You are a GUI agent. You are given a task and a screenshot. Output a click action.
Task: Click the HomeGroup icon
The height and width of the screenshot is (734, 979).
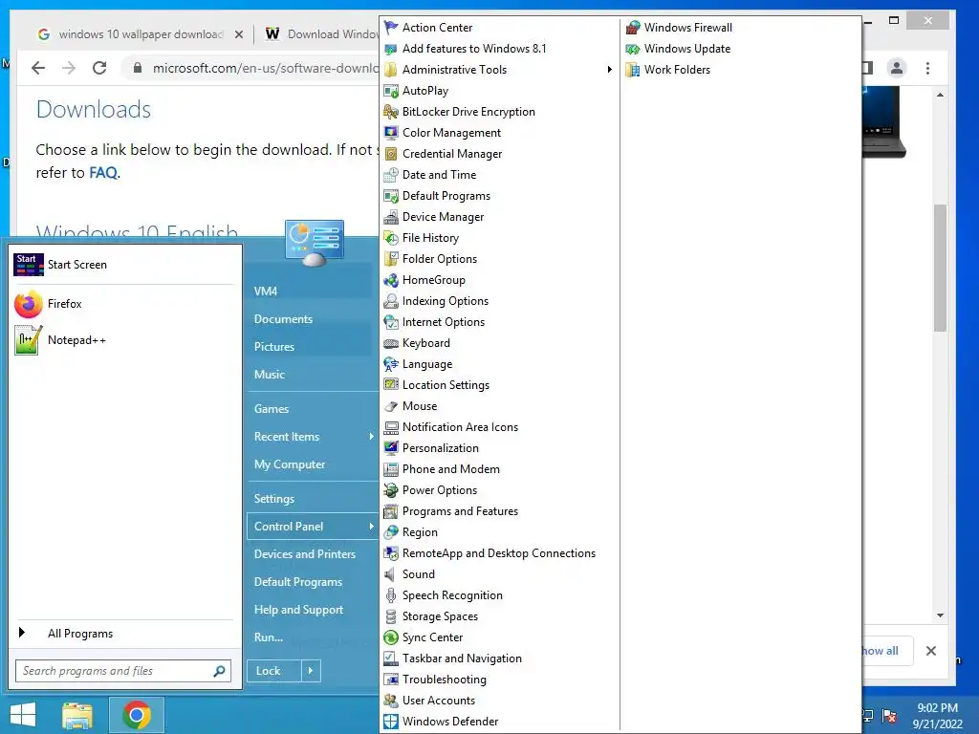(x=391, y=280)
